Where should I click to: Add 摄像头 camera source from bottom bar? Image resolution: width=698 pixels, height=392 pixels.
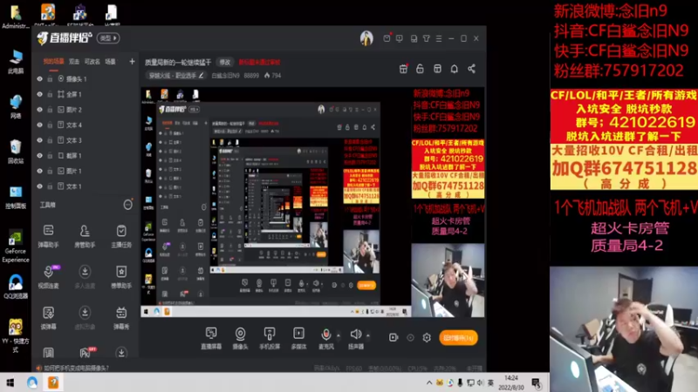tap(240, 338)
